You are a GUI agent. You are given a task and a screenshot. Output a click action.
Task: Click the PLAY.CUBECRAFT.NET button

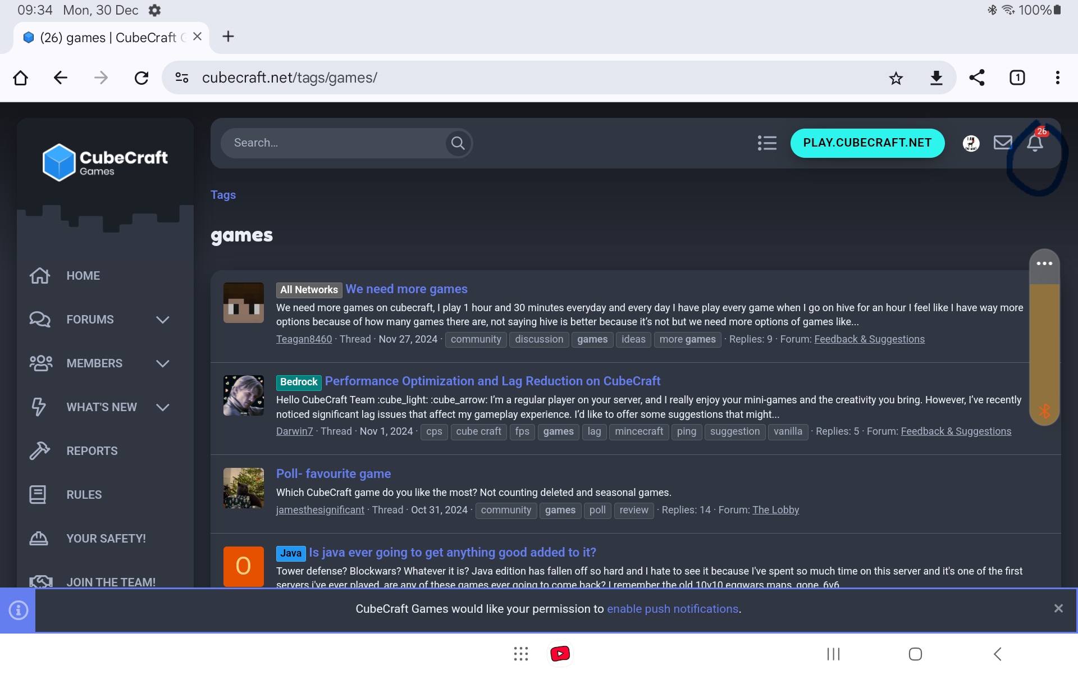pos(867,143)
